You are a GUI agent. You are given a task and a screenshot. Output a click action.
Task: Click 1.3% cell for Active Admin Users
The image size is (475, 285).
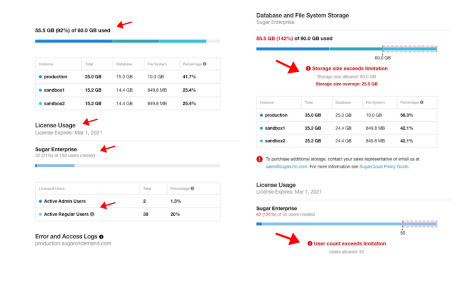click(x=176, y=201)
